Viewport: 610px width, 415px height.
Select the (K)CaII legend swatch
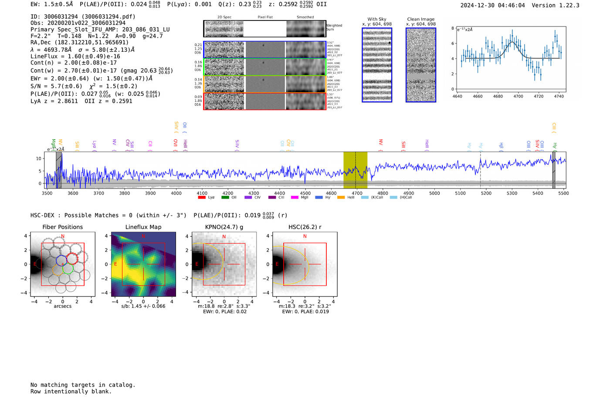(365, 198)
